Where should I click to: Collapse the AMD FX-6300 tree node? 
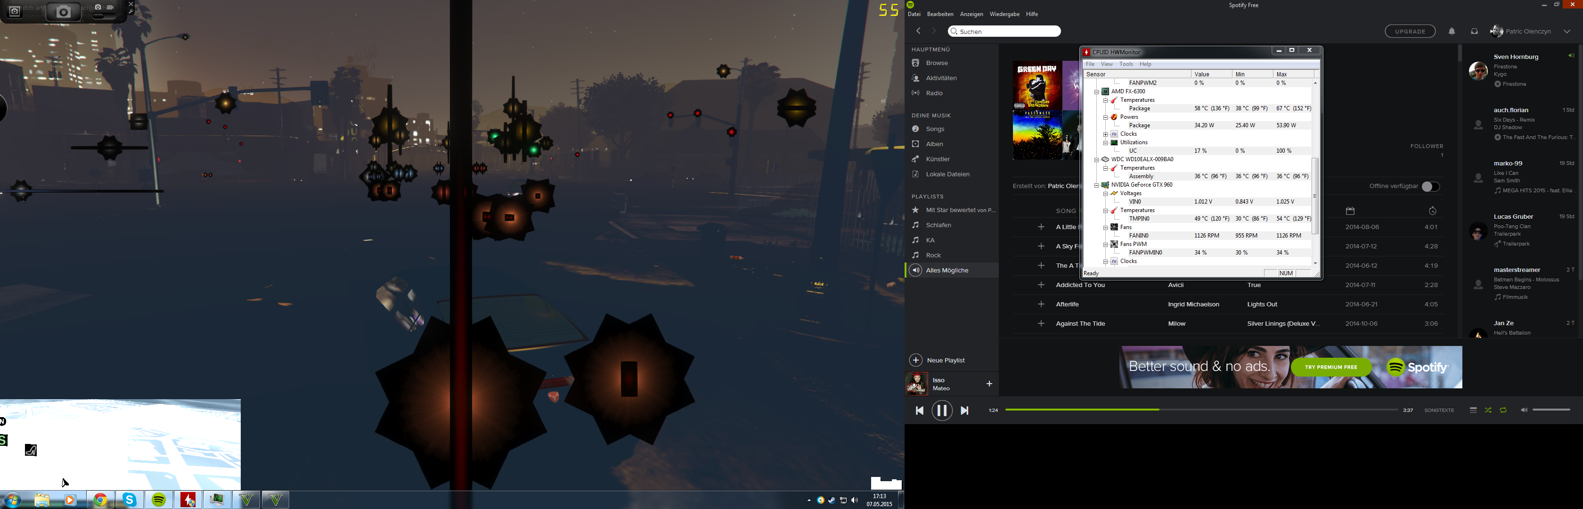click(x=1096, y=91)
